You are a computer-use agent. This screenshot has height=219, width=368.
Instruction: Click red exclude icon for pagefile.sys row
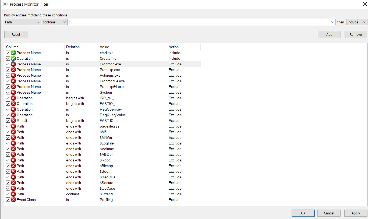(13, 126)
